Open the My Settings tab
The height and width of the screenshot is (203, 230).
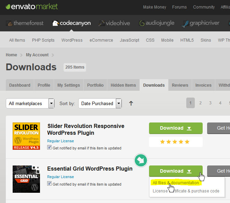click(x=69, y=85)
